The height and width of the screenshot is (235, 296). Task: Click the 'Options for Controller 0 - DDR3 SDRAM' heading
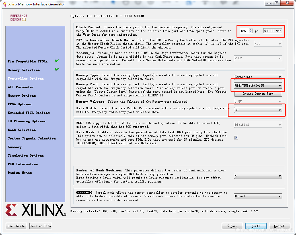(107, 16)
